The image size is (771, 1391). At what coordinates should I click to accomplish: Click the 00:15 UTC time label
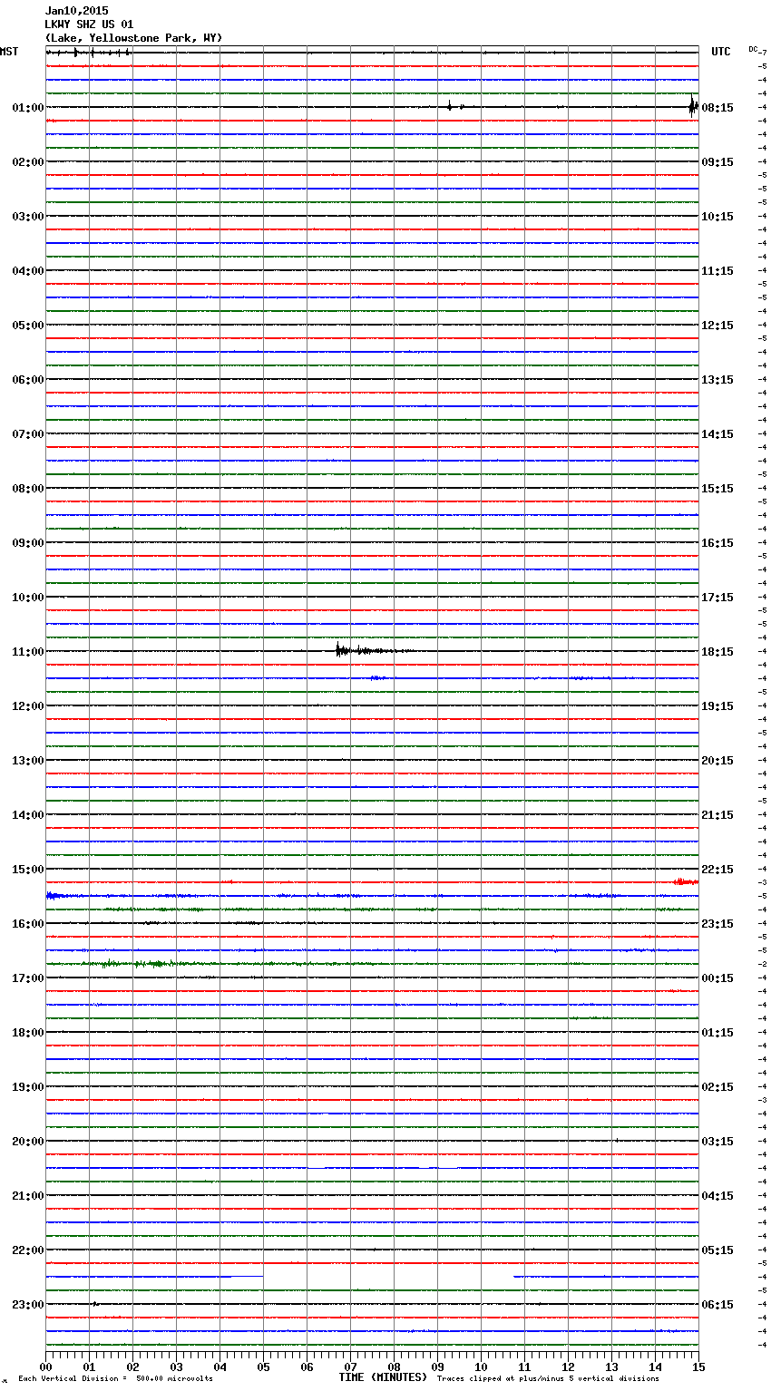click(x=717, y=978)
